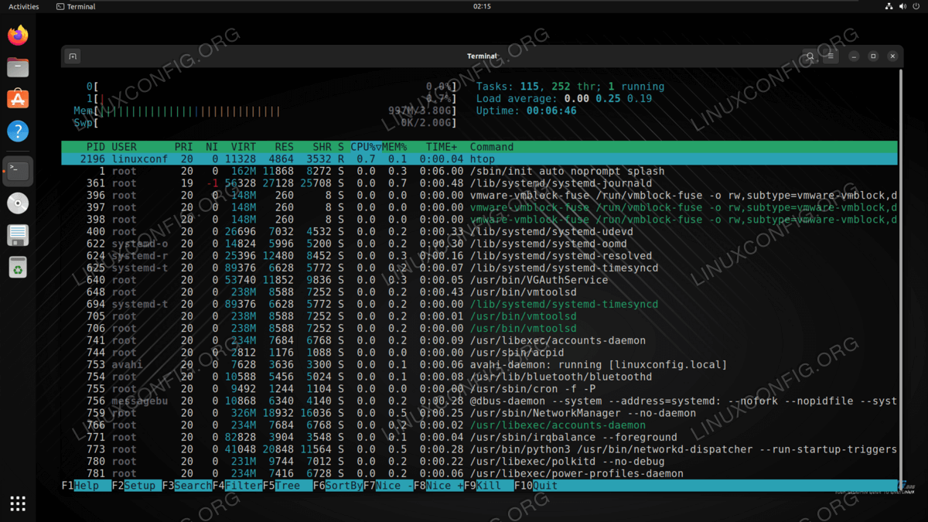Select the Terminal icon in dock
Screen dimensions: 928x522
click(18, 171)
